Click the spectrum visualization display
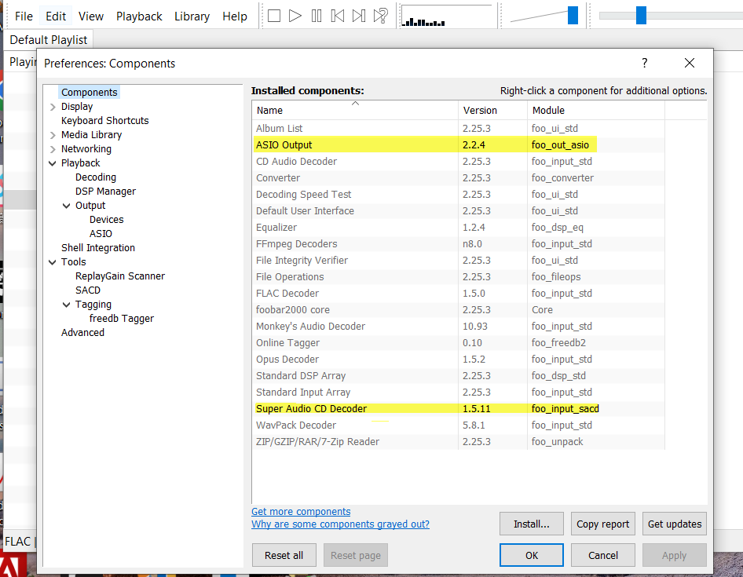The height and width of the screenshot is (577, 743). (446, 16)
